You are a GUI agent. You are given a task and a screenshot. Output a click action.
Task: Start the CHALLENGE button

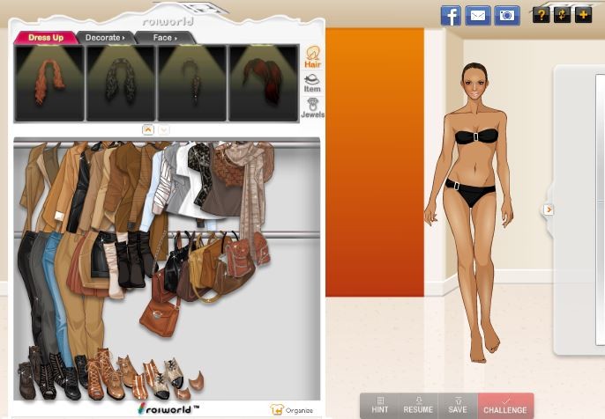[505, 405]
